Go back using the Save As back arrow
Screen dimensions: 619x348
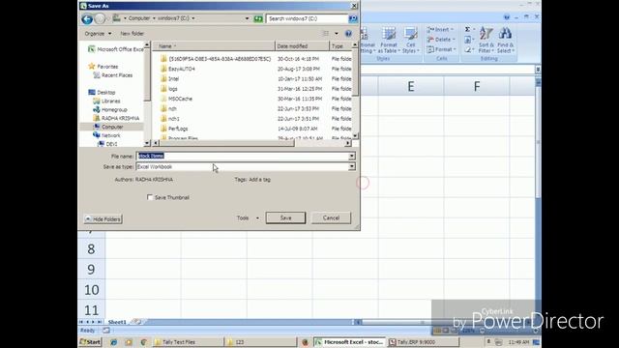(87, 18)
